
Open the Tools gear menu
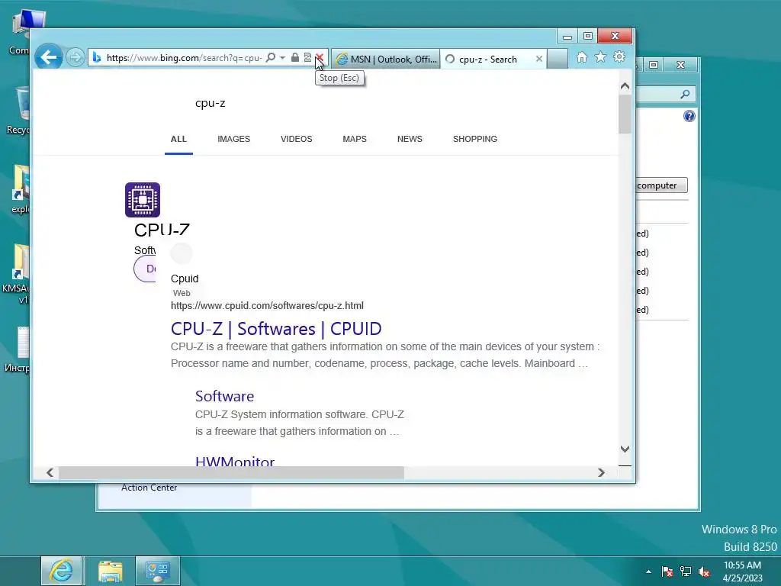coord(619,56)
